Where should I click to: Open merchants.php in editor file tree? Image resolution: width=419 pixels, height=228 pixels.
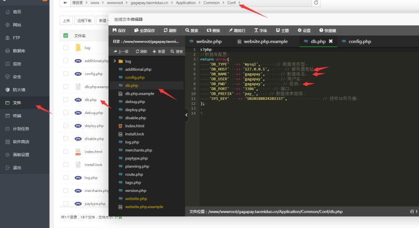138,150
